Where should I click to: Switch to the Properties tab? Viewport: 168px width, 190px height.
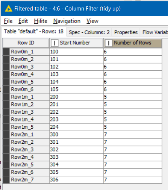[x=126, y=32]
